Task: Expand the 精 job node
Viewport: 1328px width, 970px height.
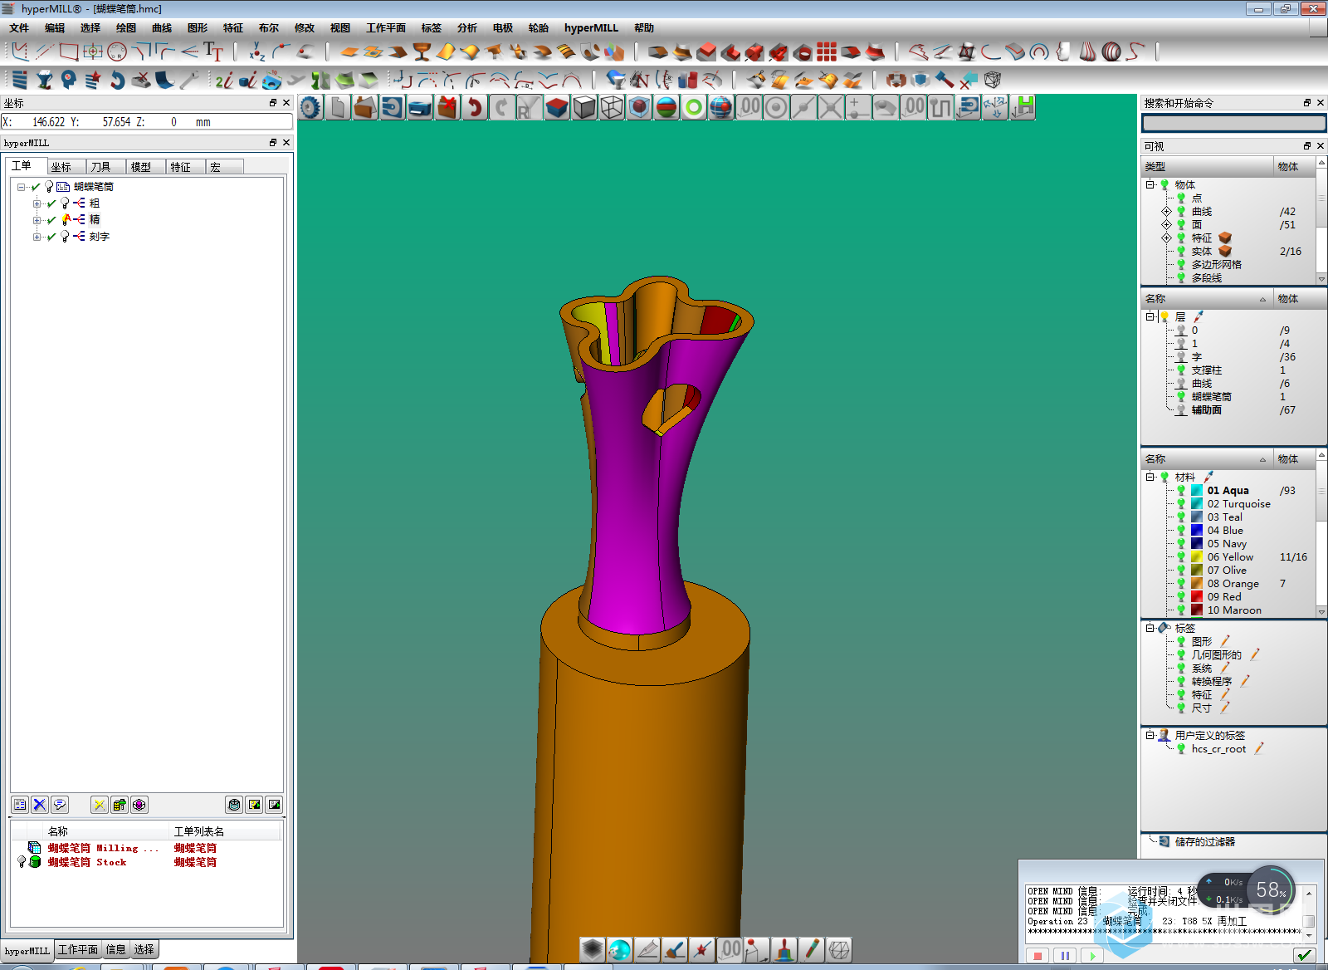Action: point(37,220)
